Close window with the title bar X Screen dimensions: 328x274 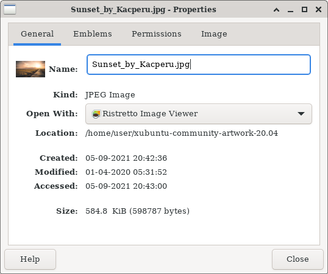click(318, 10)
